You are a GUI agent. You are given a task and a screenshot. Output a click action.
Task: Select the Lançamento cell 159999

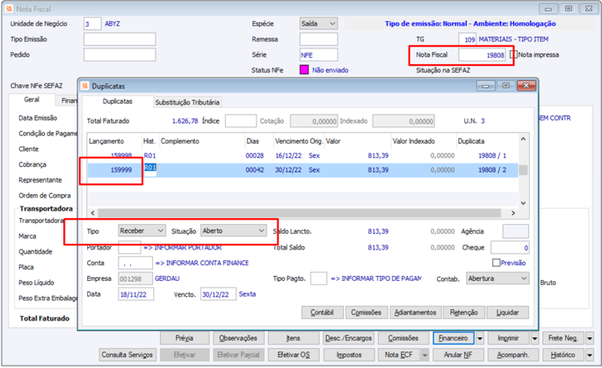(115, 170)
